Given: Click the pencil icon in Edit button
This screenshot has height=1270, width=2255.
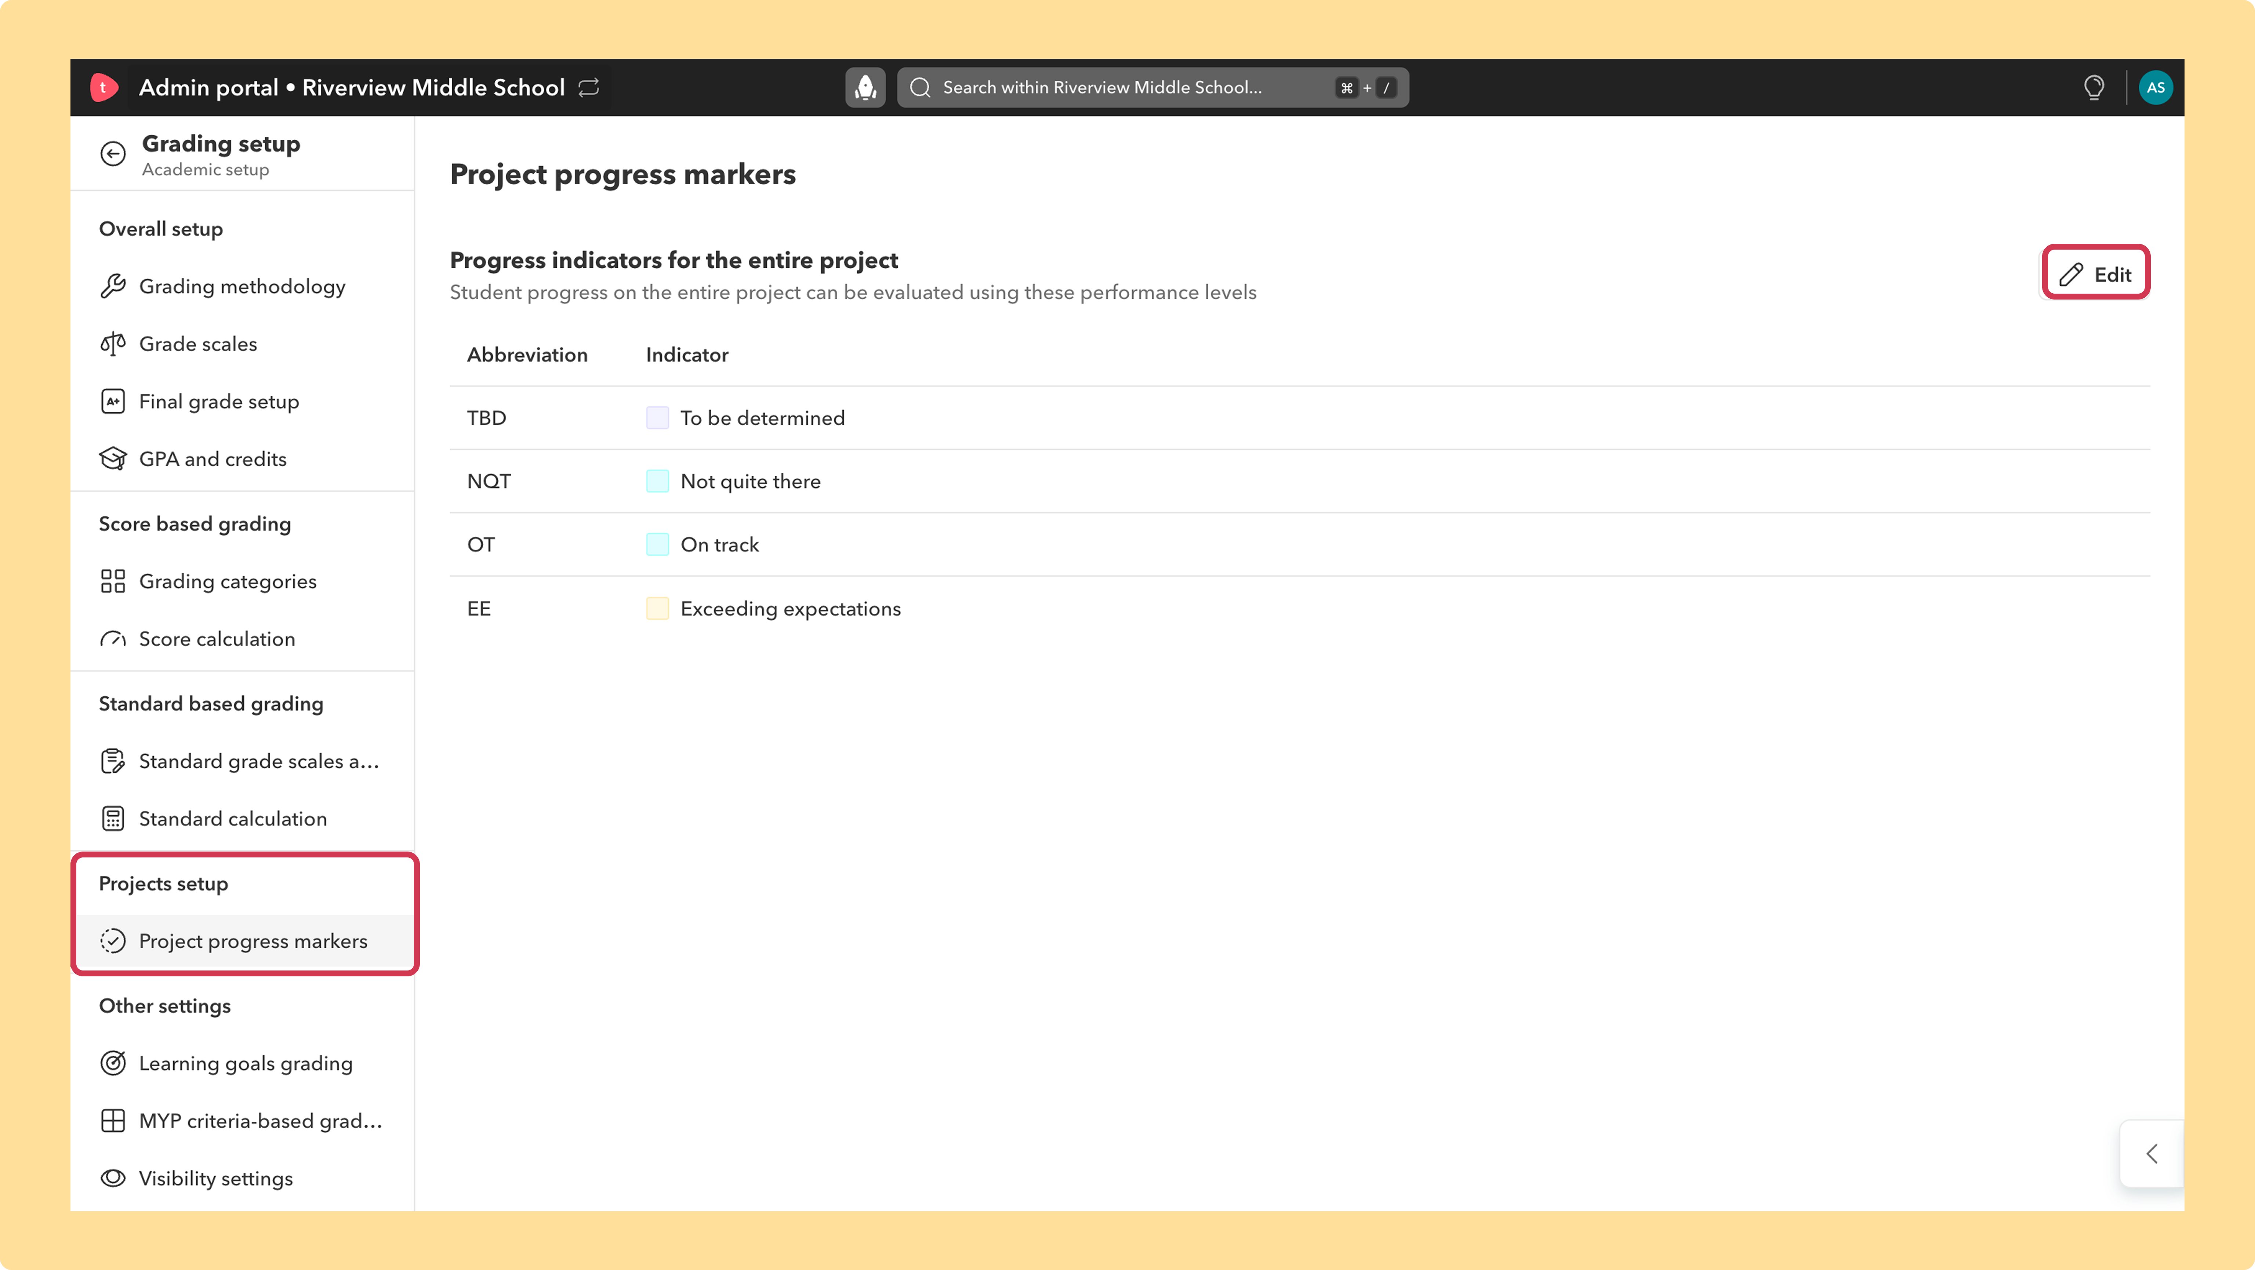Looking at the screenshot, I should 2070,275.
